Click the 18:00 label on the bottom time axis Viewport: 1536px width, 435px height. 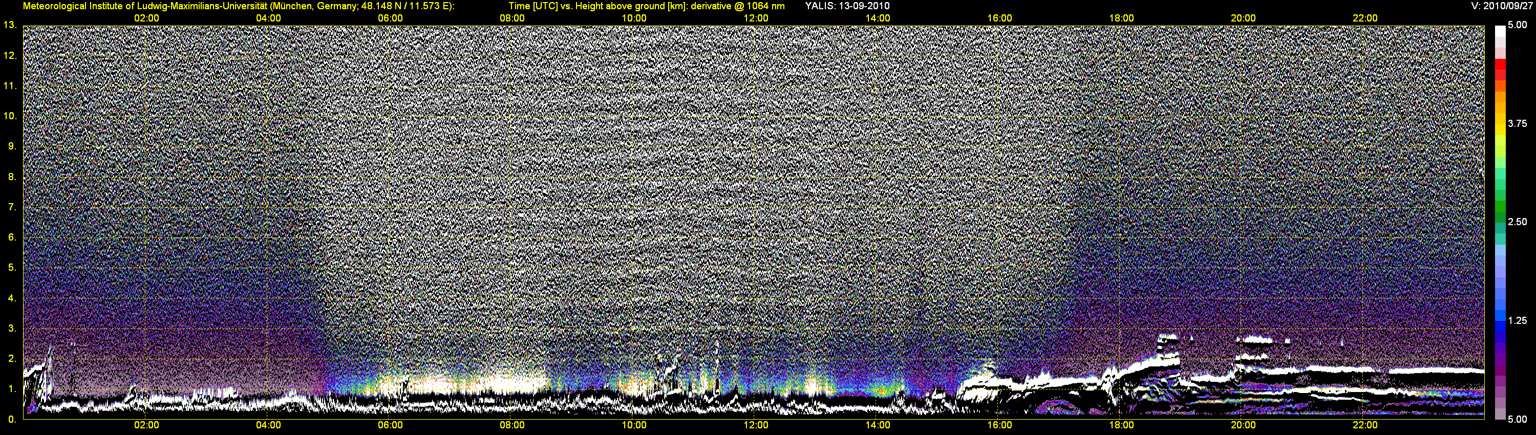tap(1121, 425)
